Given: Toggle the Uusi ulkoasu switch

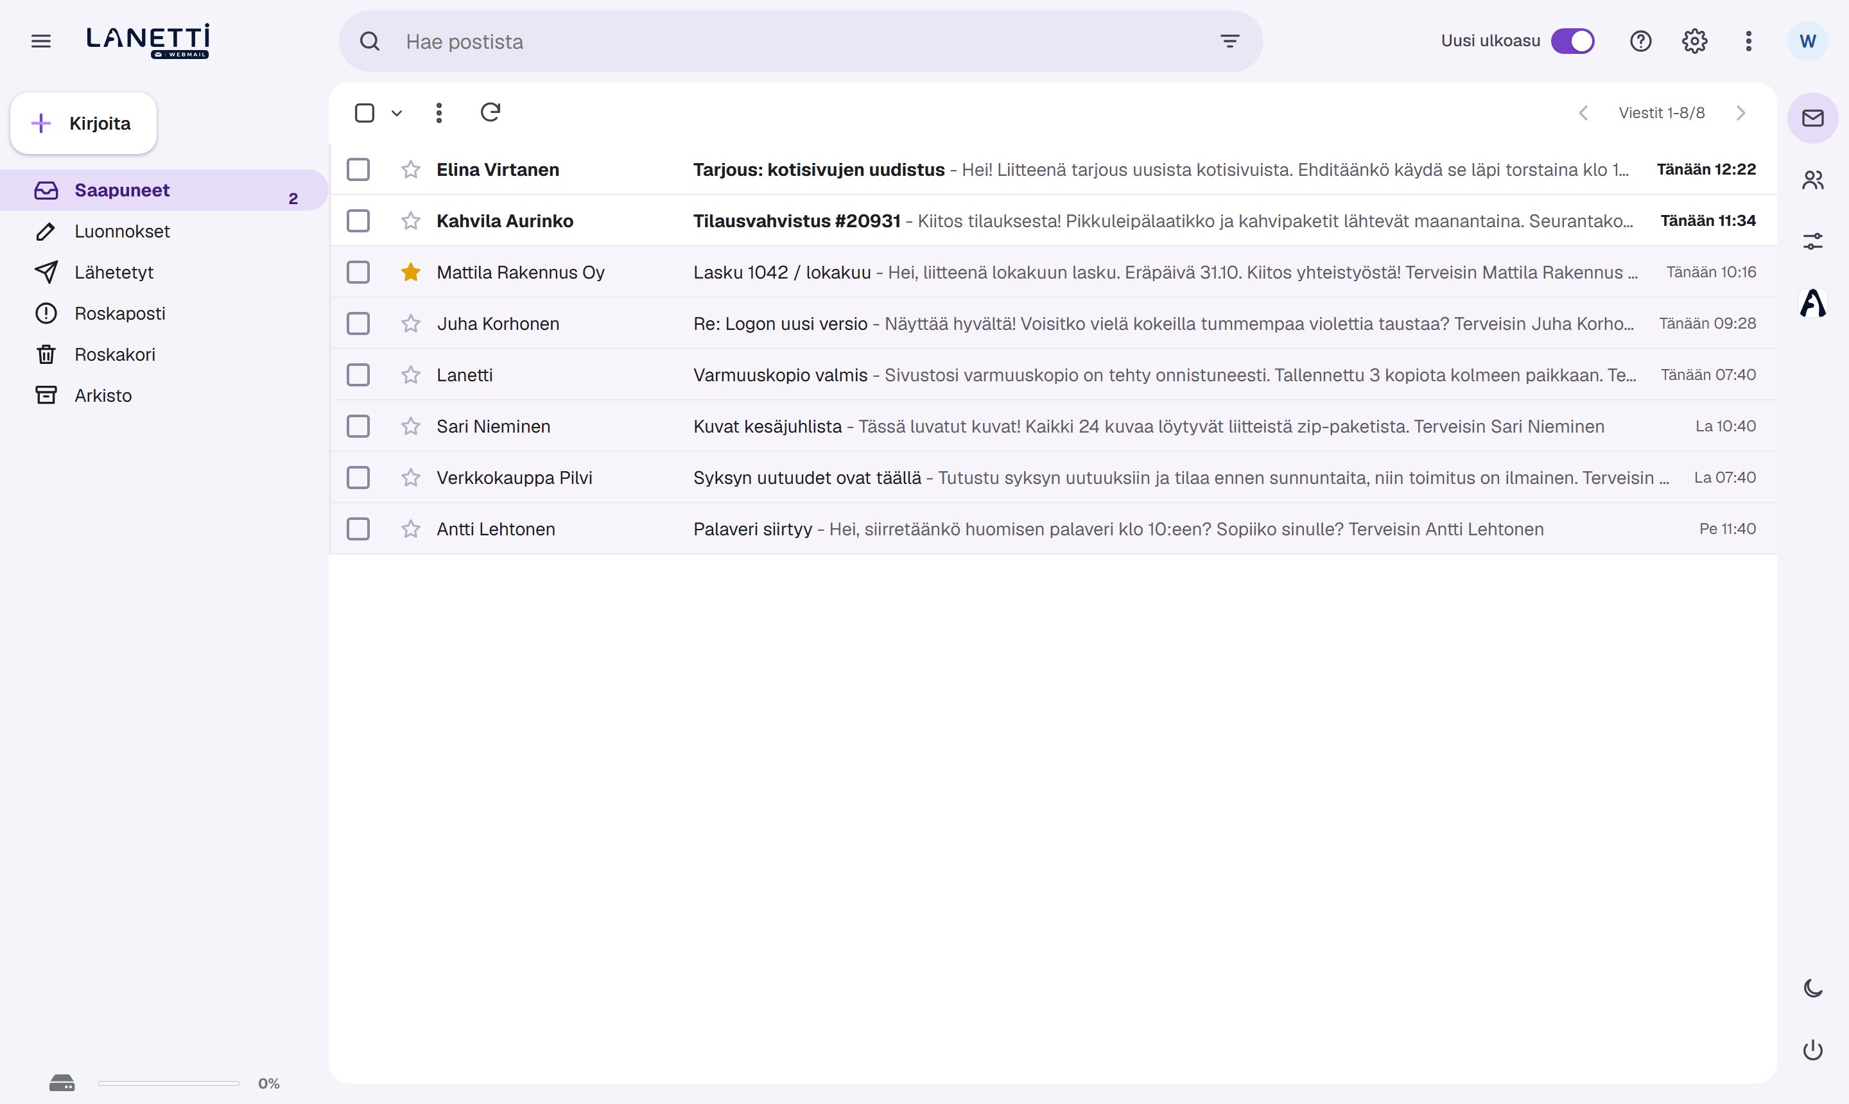Looking at the screenshot, I should (x=1572, y=41).
